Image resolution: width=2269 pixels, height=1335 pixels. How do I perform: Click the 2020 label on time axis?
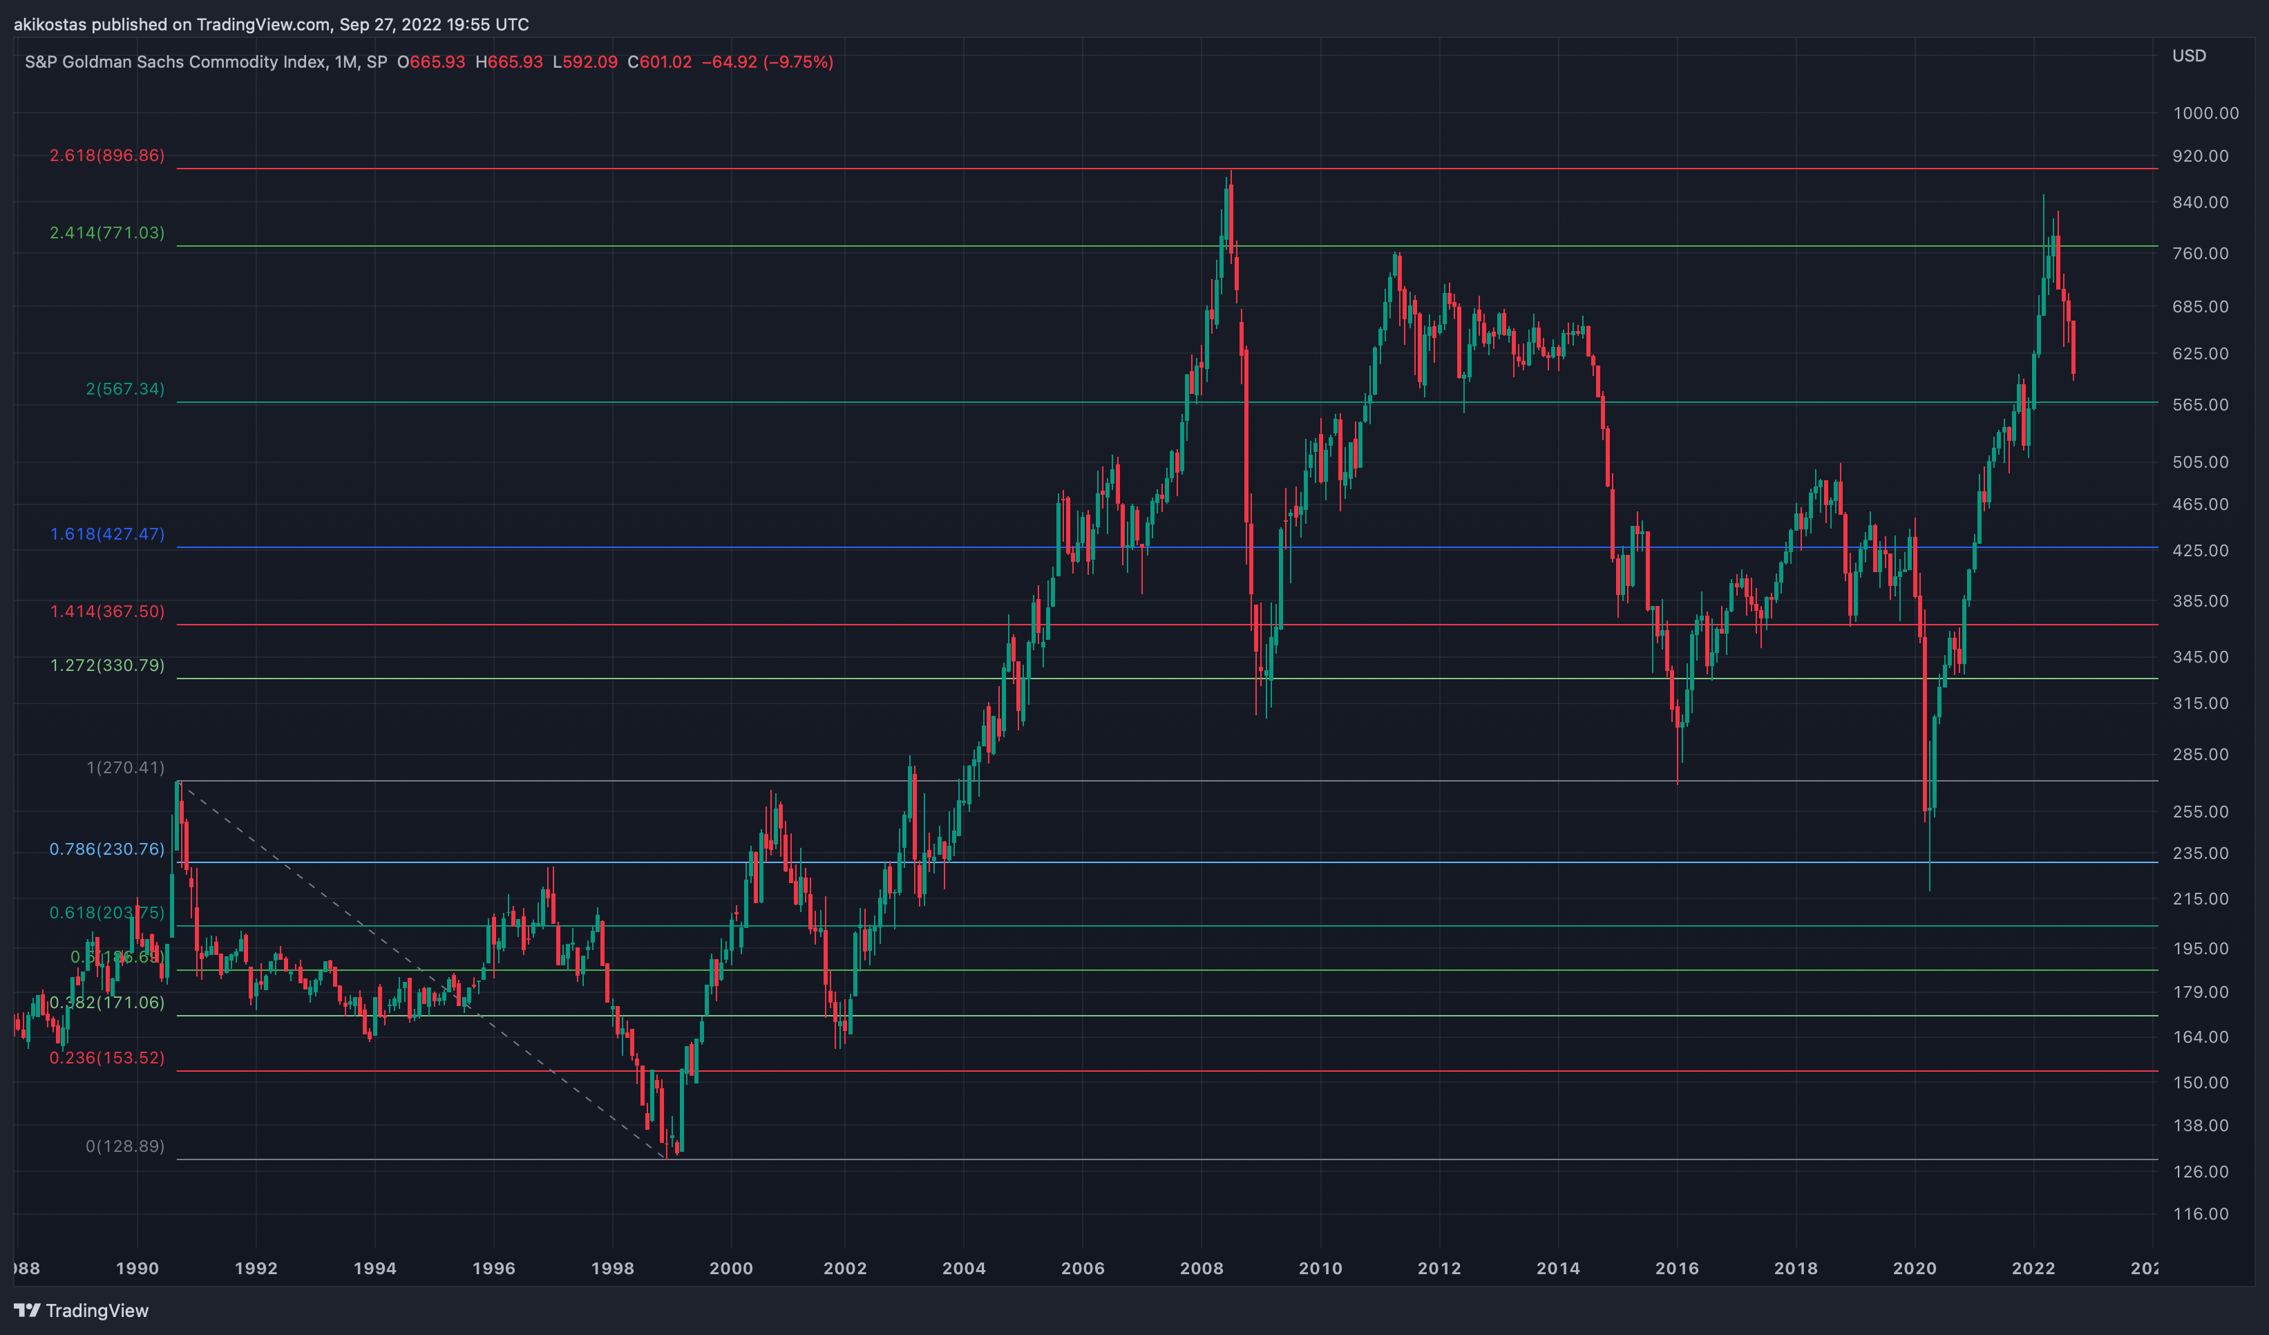click(x=1915, y=1269)
